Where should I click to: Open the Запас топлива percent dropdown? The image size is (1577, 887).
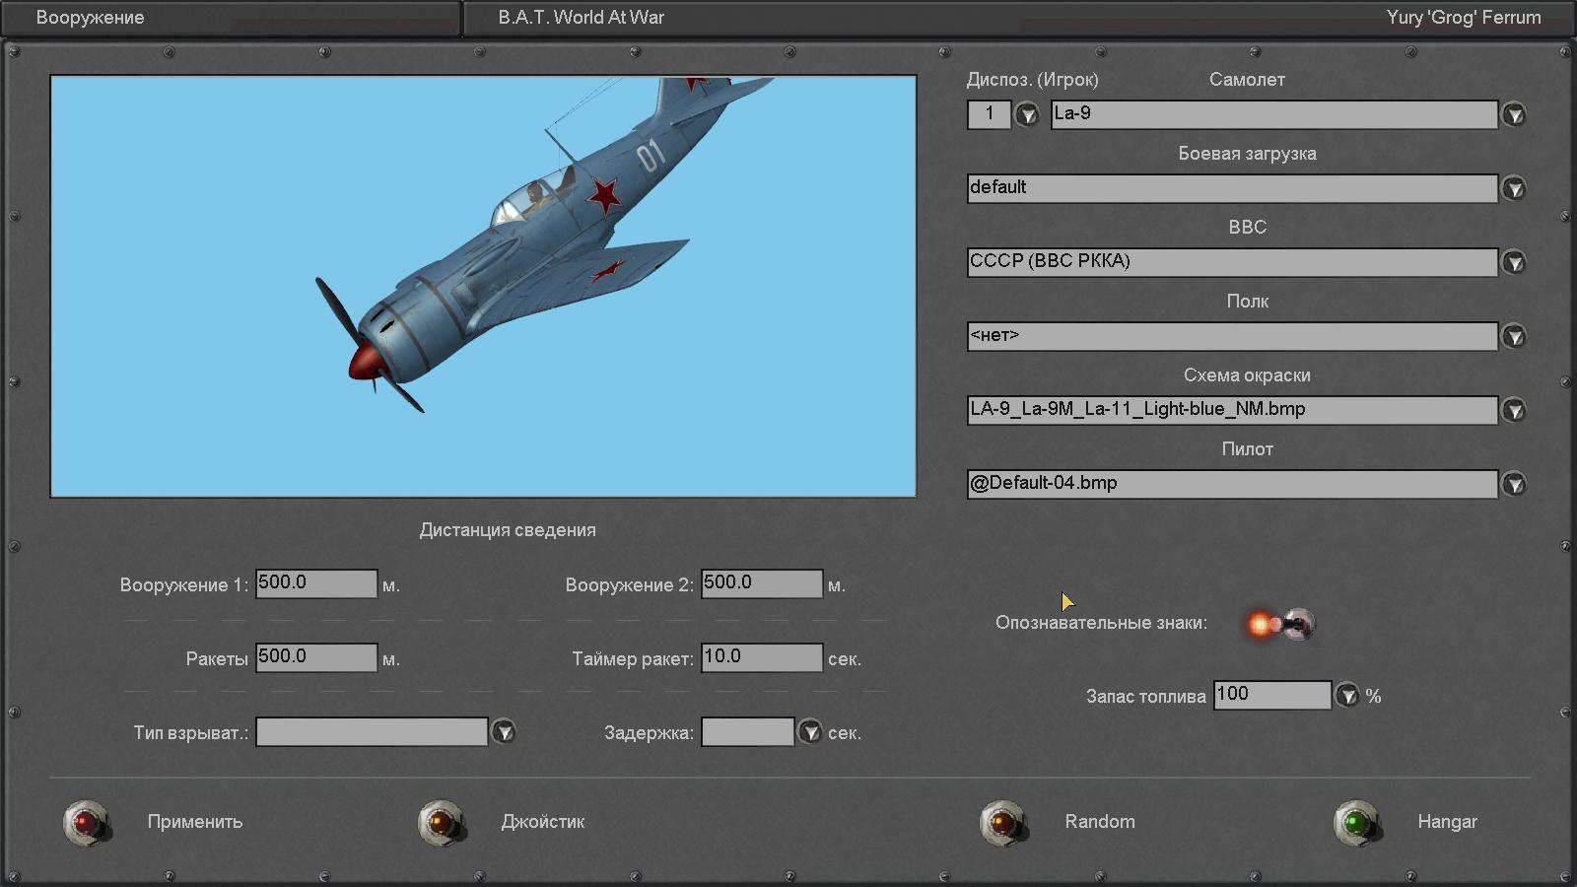(1346, 696)
